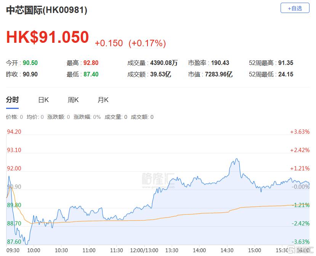Screen dimensions: 316x256
Task: Click the 格隆汇 watermark logo in chart
Action: click(x=158, y=180)
